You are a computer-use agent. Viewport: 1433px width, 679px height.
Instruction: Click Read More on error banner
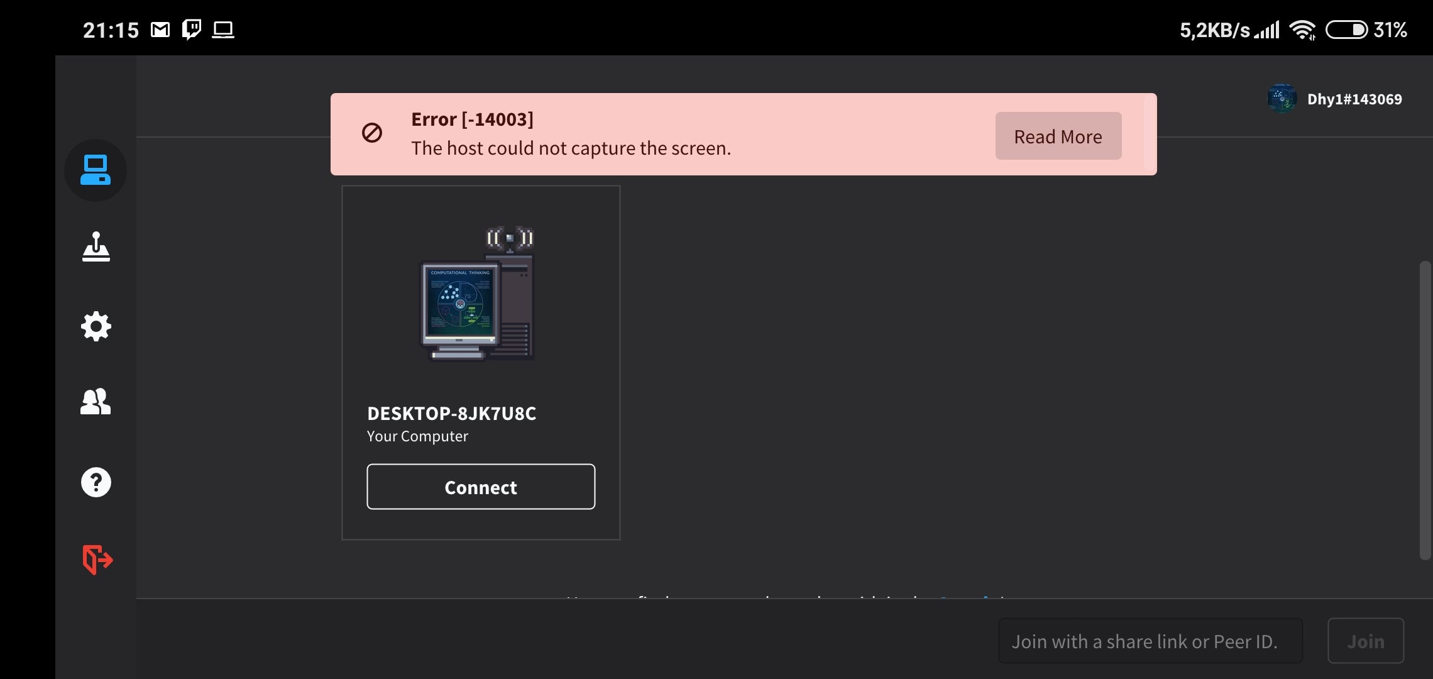1058,136
